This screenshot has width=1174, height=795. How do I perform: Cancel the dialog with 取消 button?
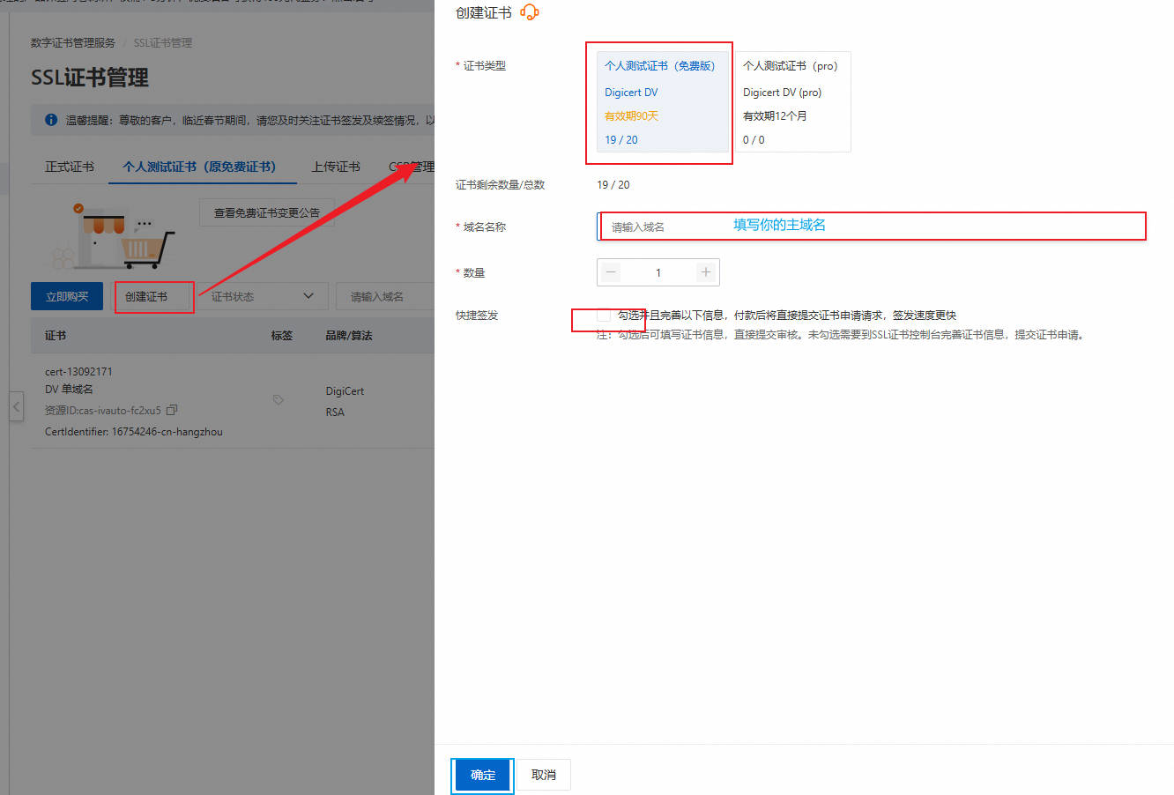542,775
